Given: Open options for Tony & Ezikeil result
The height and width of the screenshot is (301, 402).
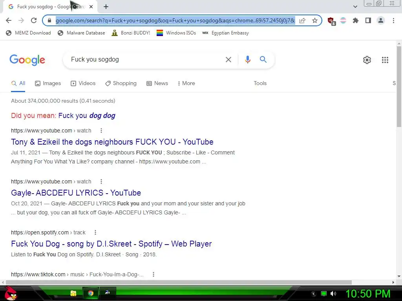Looking at the screenshot, I should point(101,131).
